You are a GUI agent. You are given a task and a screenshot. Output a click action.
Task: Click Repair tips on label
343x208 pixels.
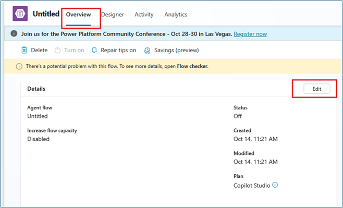[118, 50]
